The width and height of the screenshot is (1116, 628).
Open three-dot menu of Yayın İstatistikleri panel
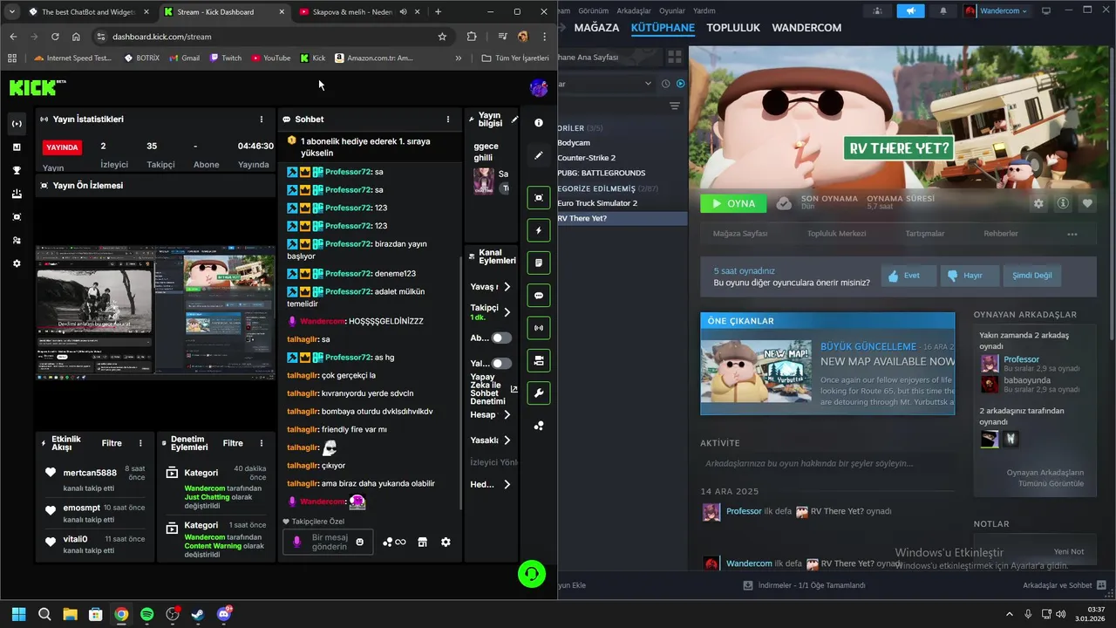coord(262,119)
